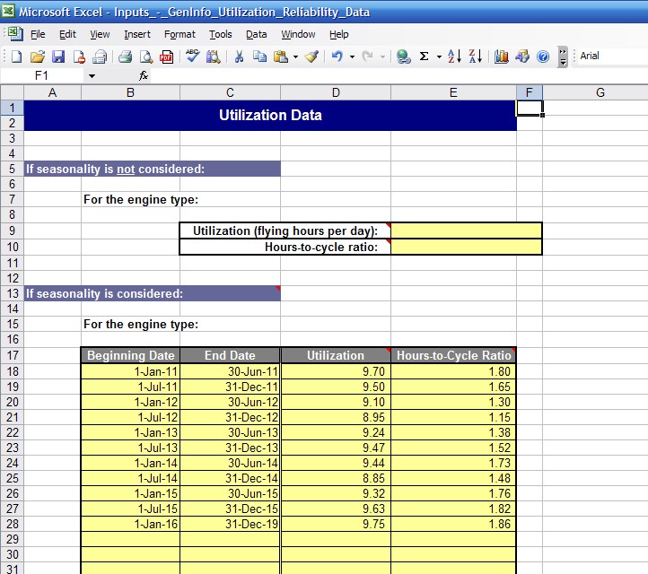Sort ascending with the A-Z icon
Viewport: 648px width, 574px height.
point(455,57)
